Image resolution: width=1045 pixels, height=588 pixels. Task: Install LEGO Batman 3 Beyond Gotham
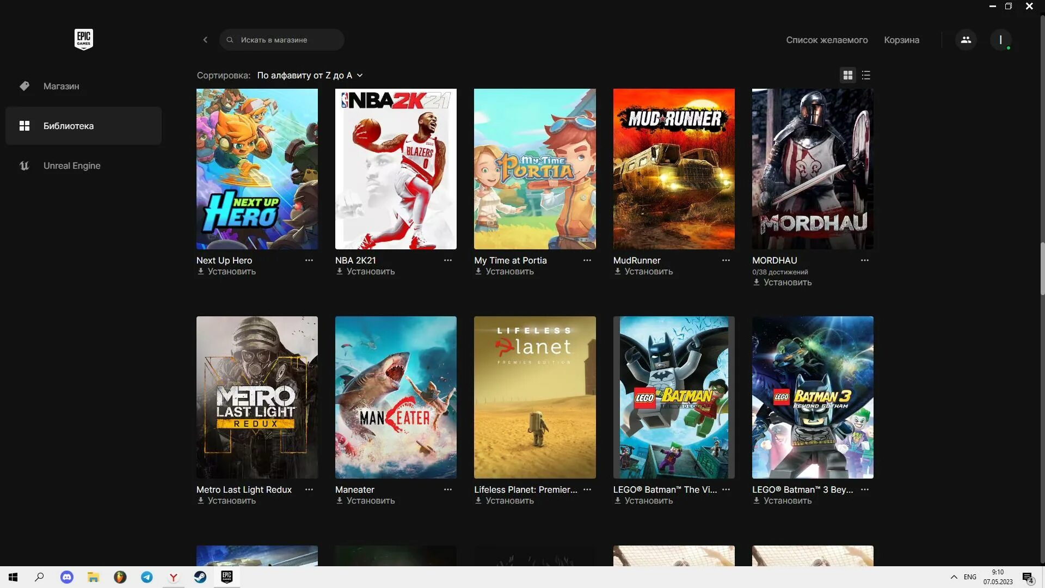[x=782, y=501]
